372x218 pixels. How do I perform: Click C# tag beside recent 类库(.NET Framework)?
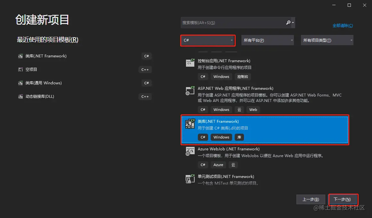point(147,56)
